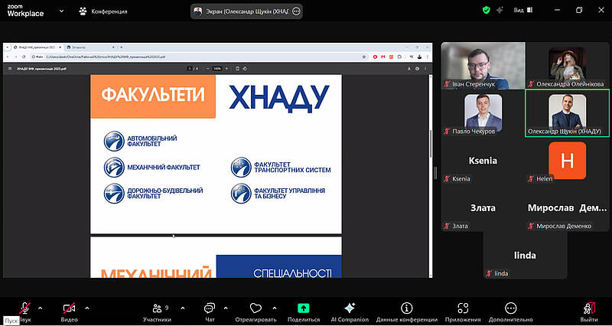
Task: Click green Поделиться share screen button
Action: [x=303, y=308]
